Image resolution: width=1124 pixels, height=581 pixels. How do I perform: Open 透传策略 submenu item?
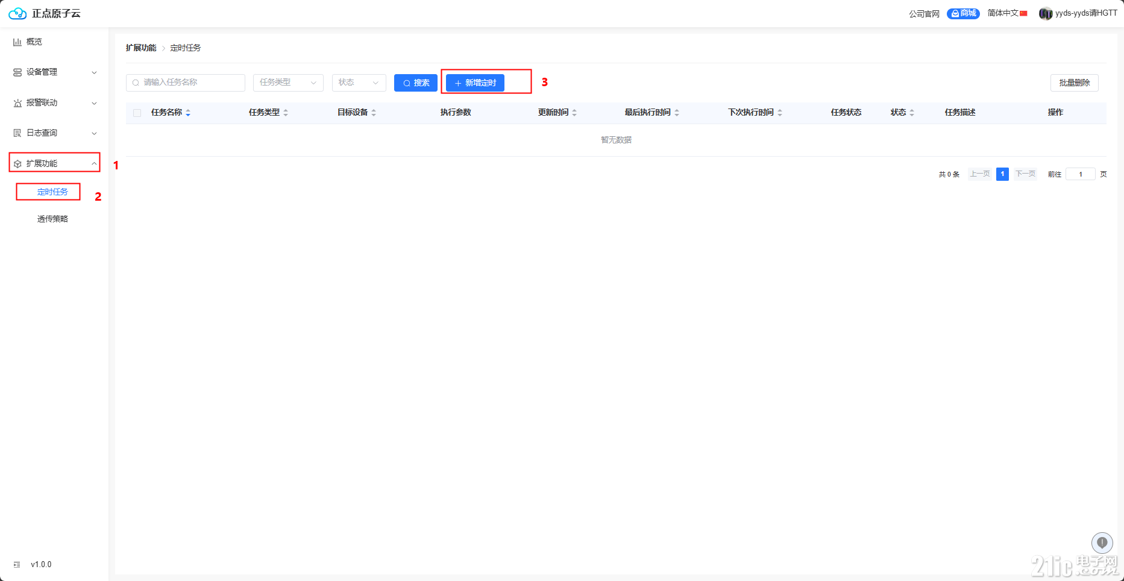coord(52,219)
